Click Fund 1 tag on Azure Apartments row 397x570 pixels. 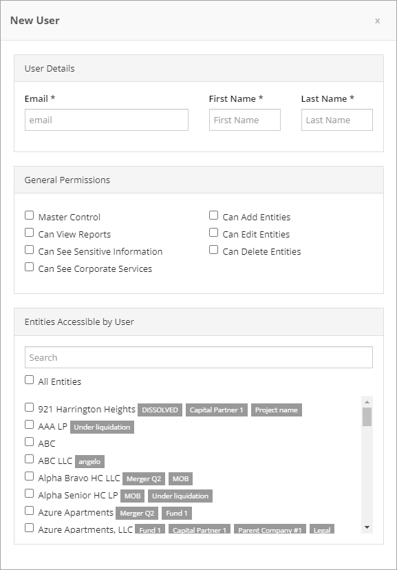pyautogui.click(x=177, y=514)
